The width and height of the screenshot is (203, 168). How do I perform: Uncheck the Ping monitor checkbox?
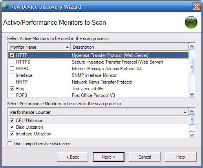coord(12,89)
